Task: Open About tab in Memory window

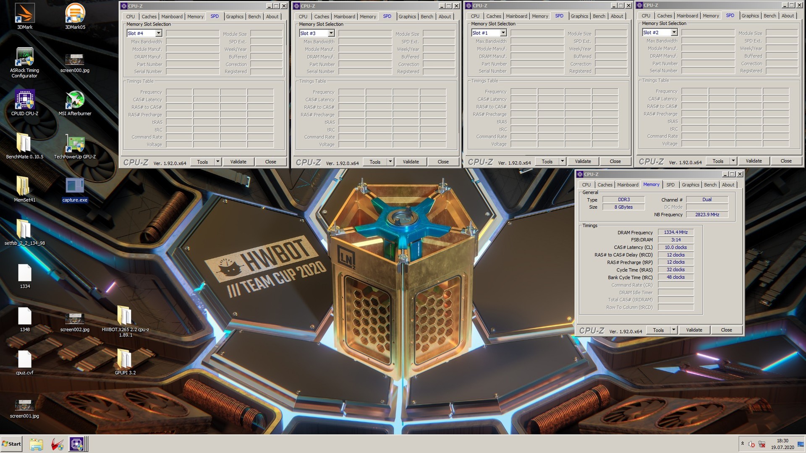Action: click(x=728, y=185)
